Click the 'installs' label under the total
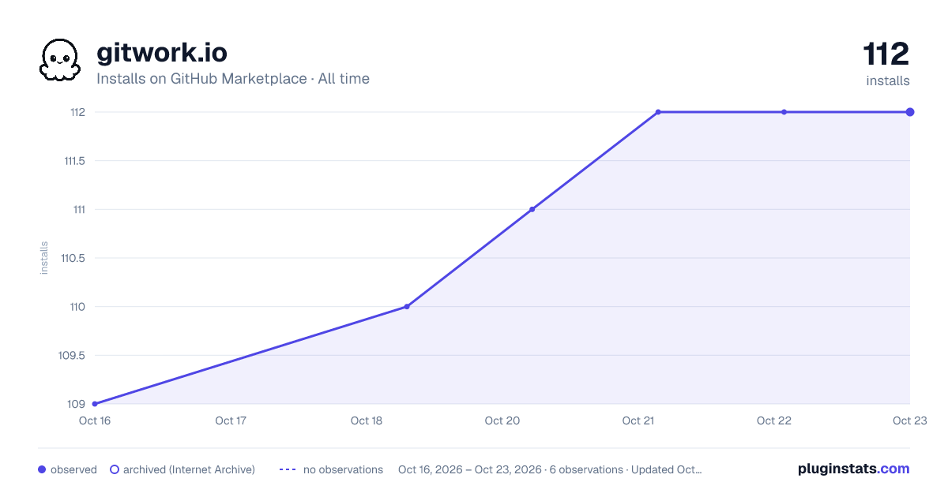 tap(888, 80)
